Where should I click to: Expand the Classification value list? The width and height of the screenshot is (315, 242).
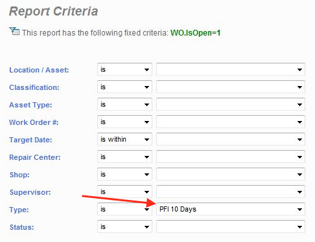[231, 87]
